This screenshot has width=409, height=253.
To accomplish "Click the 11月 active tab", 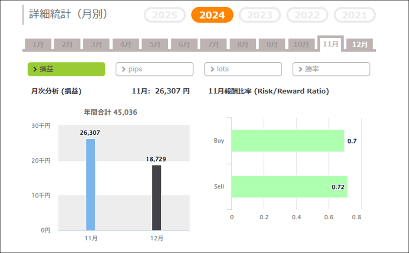I will click(x=330, y=44).
